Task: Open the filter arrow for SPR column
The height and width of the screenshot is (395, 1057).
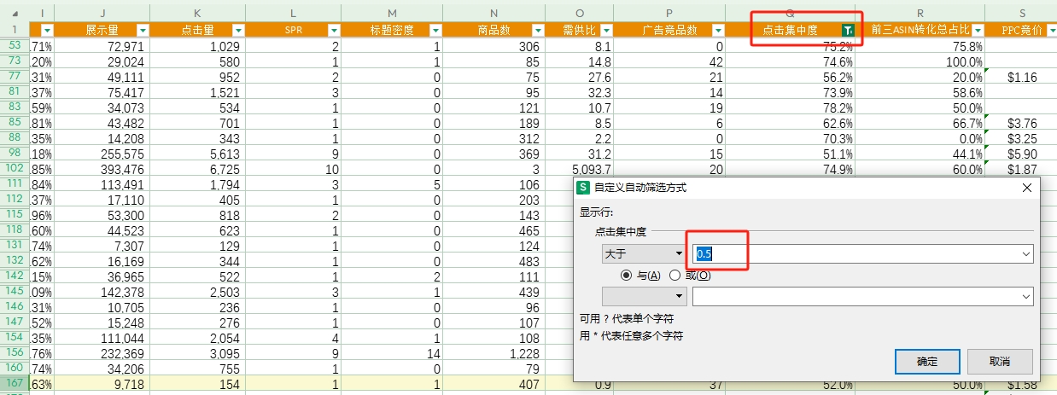Action: coord(333,30)
